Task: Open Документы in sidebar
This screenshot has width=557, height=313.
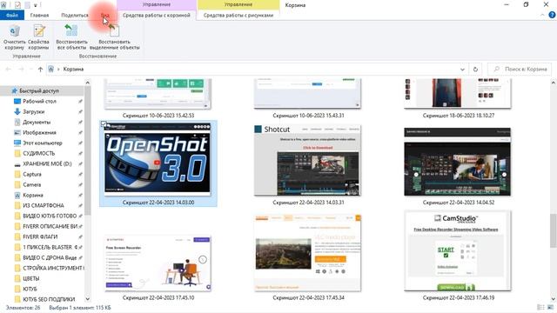Action: (37, 122)
